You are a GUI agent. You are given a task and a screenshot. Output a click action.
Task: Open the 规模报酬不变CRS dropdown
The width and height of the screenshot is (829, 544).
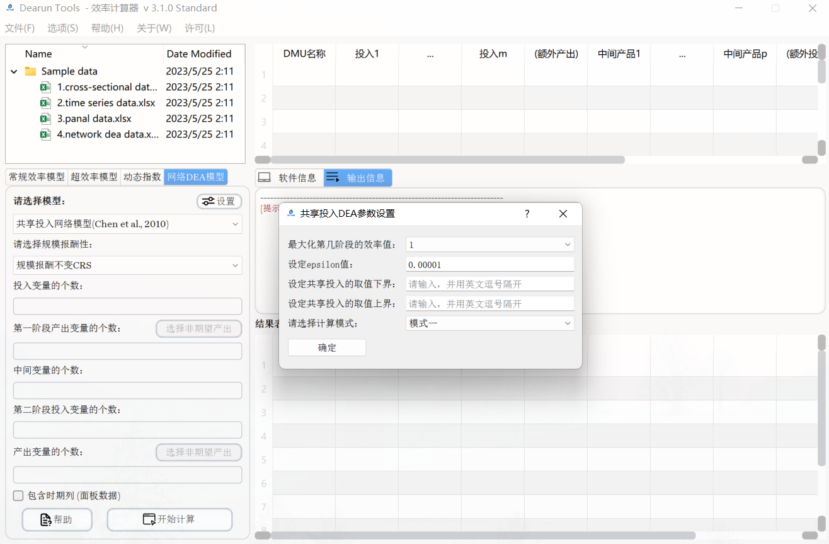tap(127, 265)
